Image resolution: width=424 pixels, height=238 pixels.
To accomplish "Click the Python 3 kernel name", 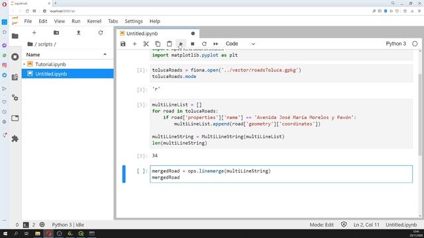I will click(396, 44).
